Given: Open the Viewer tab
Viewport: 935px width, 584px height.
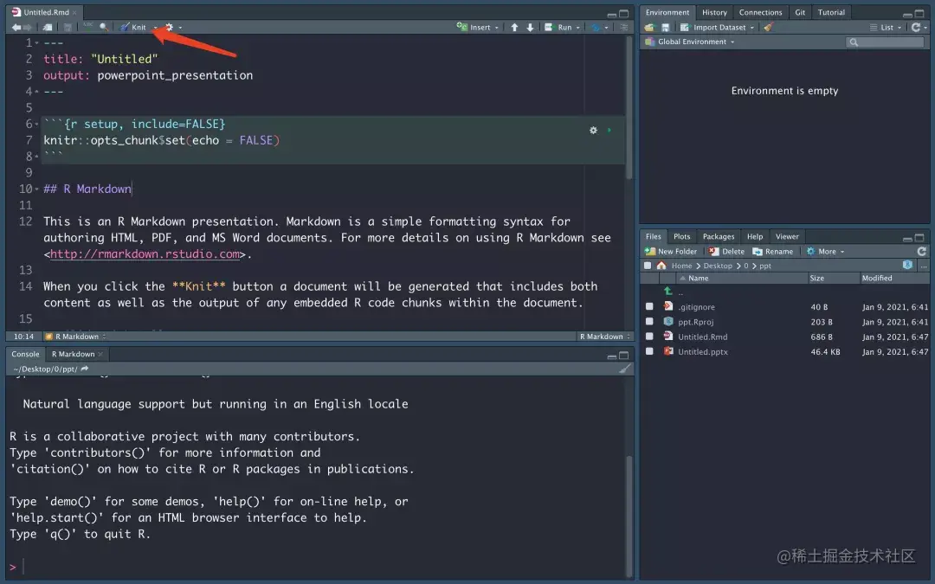Looking at the screenshot, I should pos(787,236).
